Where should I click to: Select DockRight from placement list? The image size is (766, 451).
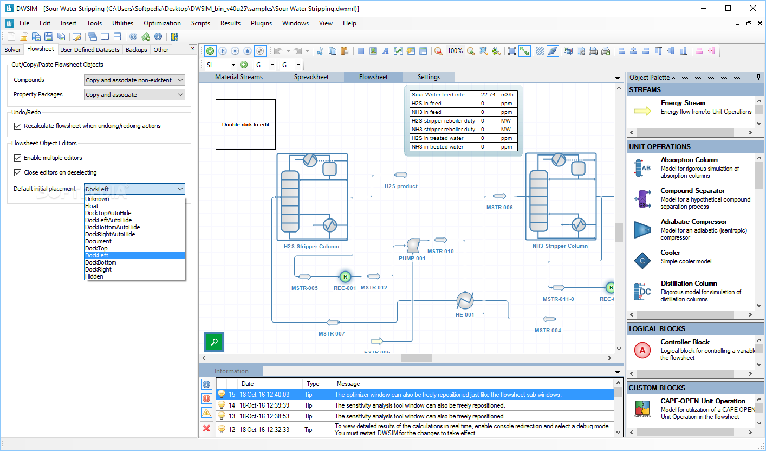pyautogui.click(x=134, y=269)
